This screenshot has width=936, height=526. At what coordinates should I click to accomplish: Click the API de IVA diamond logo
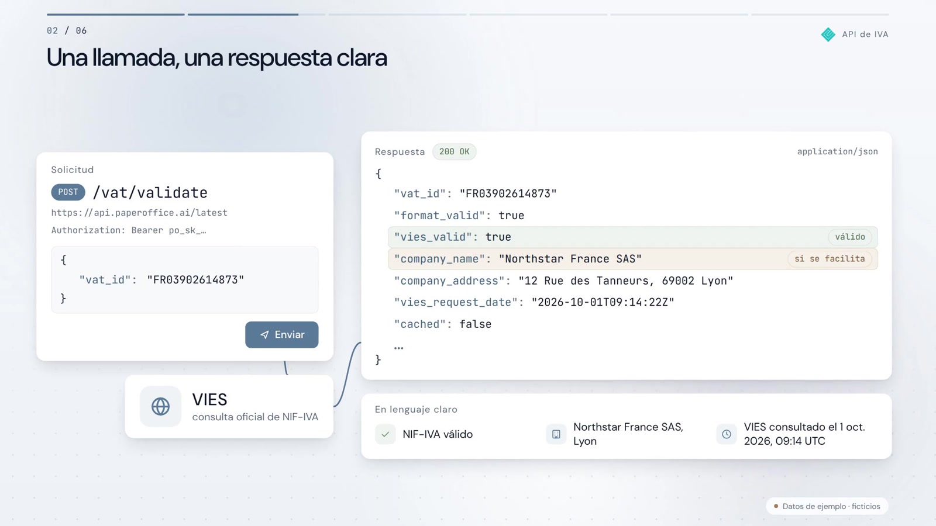tap(828, 34)
